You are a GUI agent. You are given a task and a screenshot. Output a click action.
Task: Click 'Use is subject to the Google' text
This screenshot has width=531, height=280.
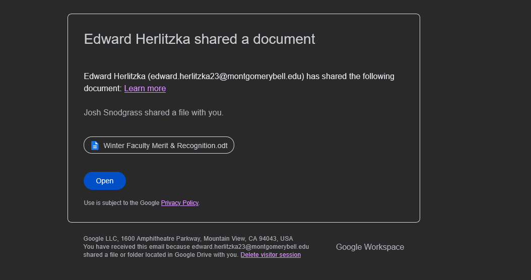(x=121, y=203)
